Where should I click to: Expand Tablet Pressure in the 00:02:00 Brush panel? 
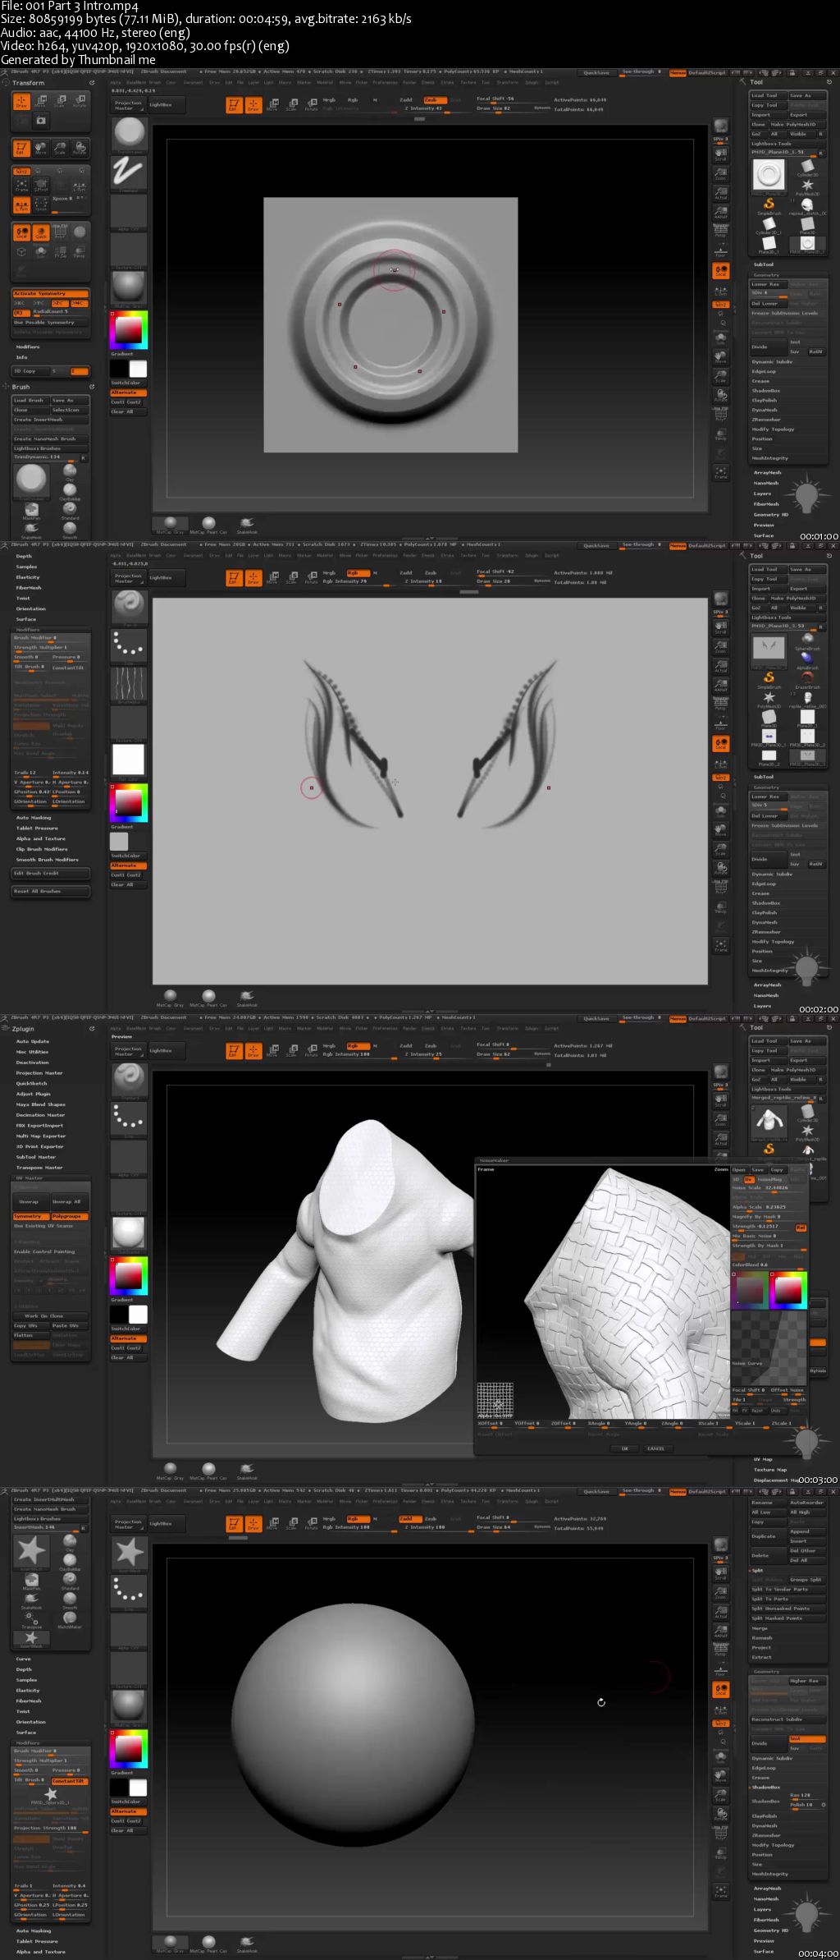[37, 828]
